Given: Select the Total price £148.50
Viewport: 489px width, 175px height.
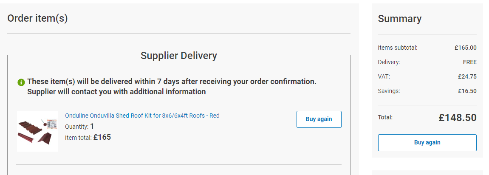Looking at the screenshot, I should pos(457,118).
